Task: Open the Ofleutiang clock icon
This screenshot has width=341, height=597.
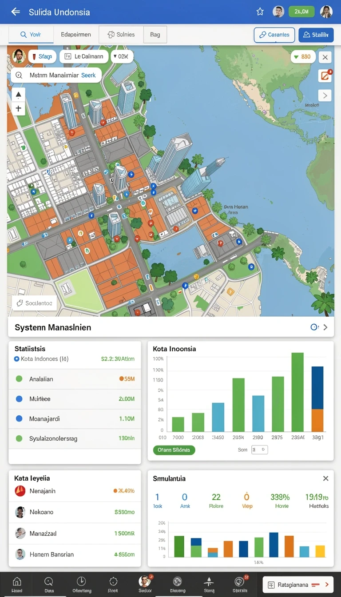Action: click(81, 584)
